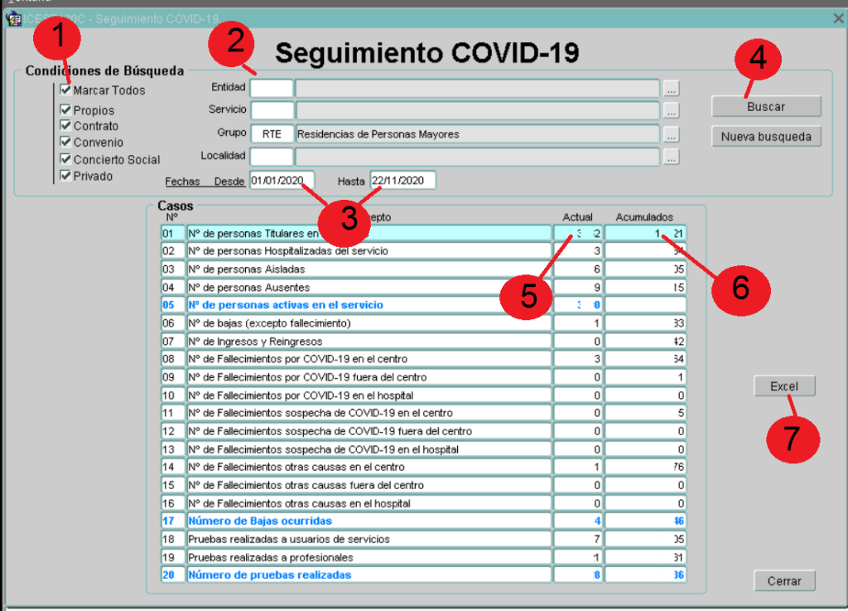The height and width of the screenshot is (611, 848).
Task: Click the Buscar button
Action: tap(766, 107)
